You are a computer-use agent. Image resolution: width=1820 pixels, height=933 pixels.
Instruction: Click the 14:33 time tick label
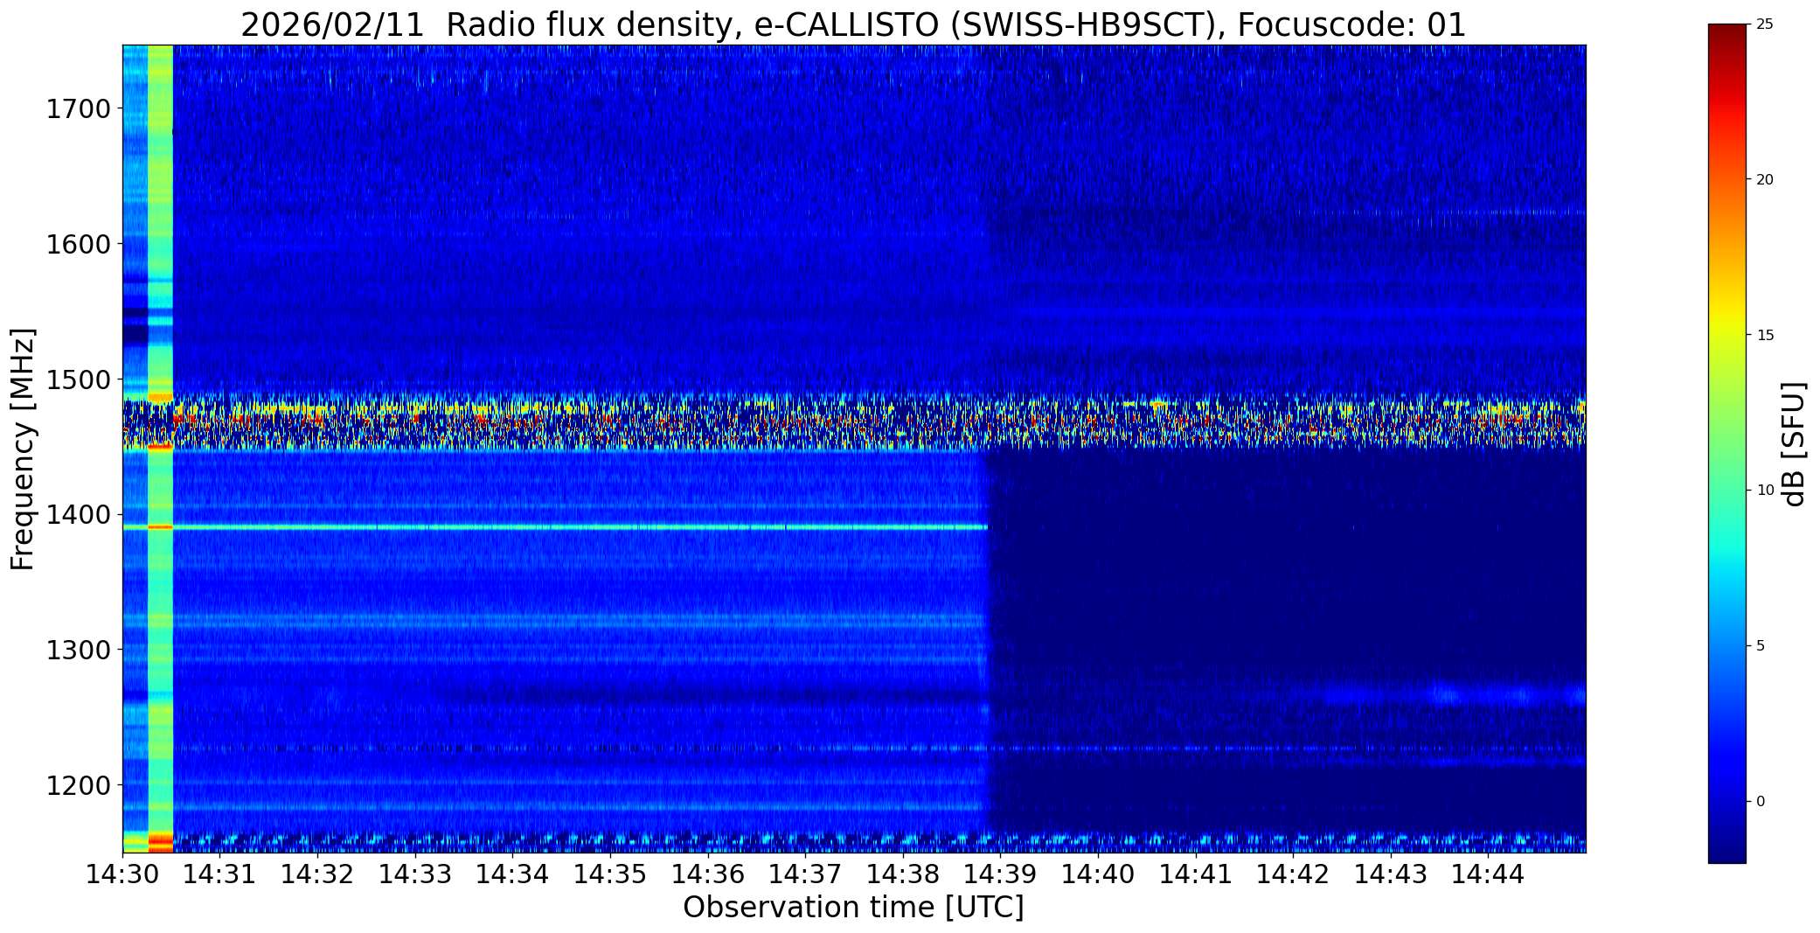coord(415,874)
